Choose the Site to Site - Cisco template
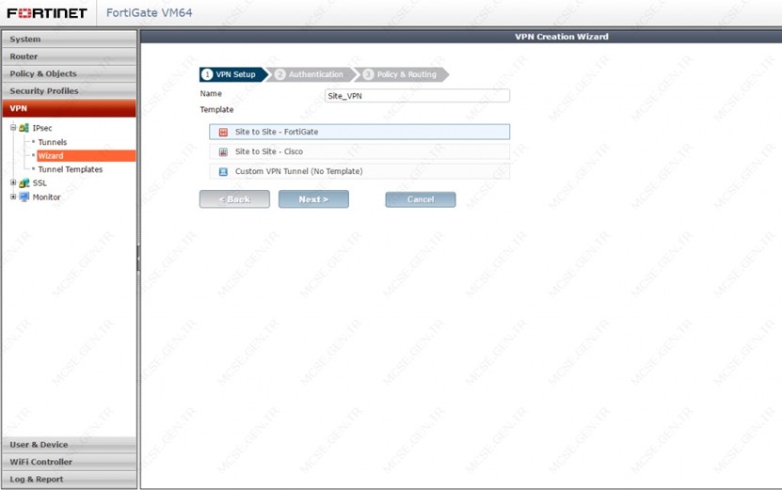 (x=359, y=151)
